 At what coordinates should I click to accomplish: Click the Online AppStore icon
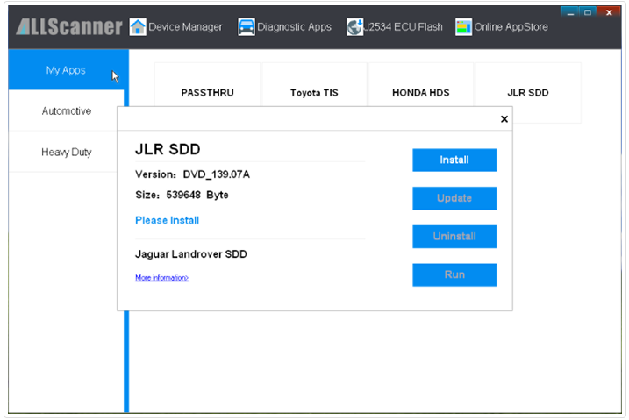[463, 27]
